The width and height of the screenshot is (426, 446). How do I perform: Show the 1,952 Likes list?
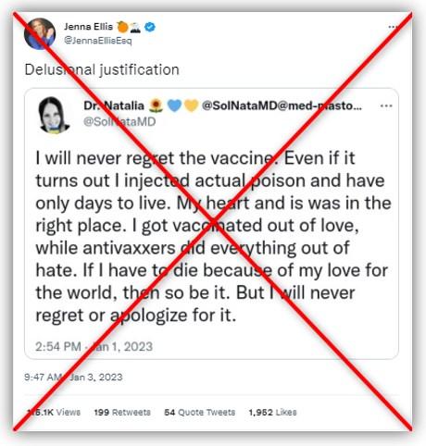(272, 412)
